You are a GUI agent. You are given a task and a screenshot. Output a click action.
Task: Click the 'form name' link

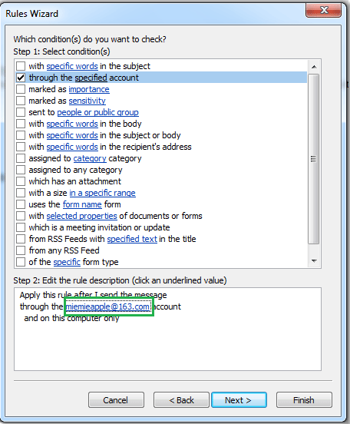(82, 204)
